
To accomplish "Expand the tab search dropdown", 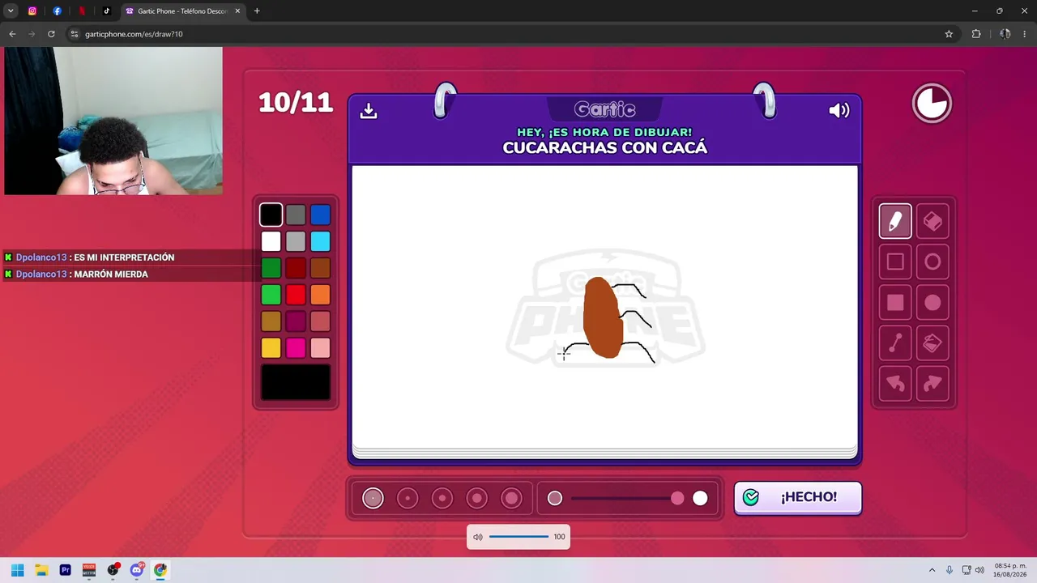I will tap(11, 11).
